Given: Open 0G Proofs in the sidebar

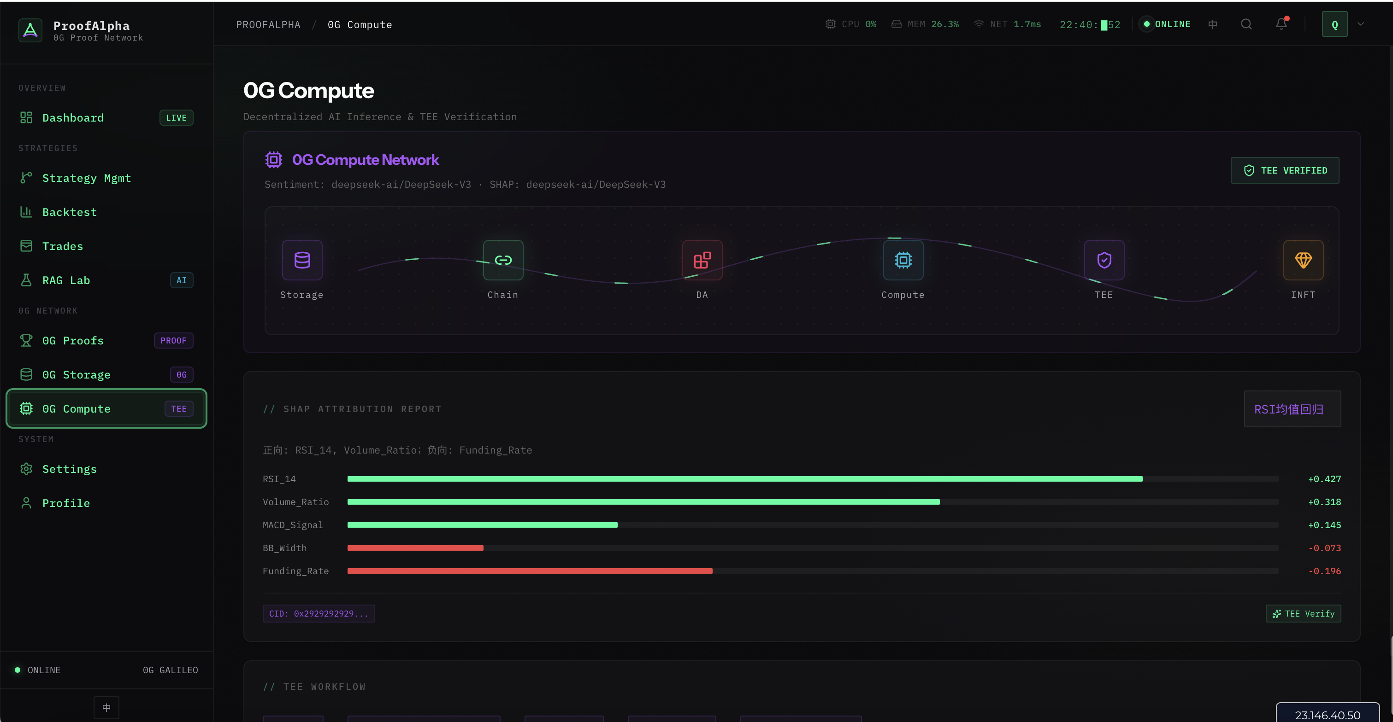Looking at the screenshot, I should pyautogui.click(x=106, y=341).
